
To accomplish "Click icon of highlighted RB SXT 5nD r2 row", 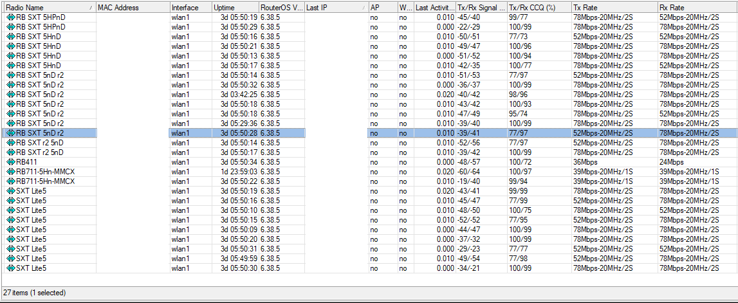I will tap(12, 133).
